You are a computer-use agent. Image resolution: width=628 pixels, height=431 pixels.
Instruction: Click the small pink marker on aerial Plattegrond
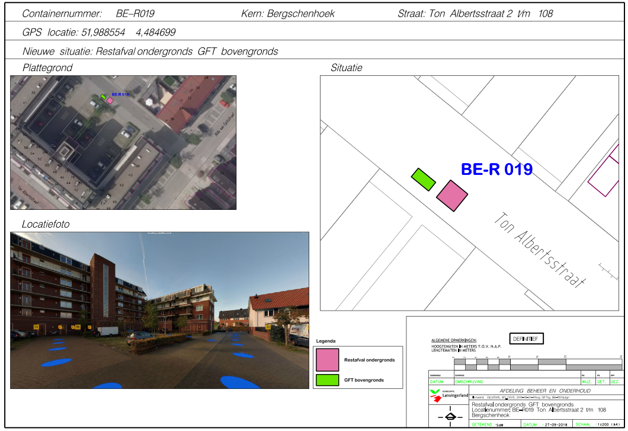(x=110, y=100)
